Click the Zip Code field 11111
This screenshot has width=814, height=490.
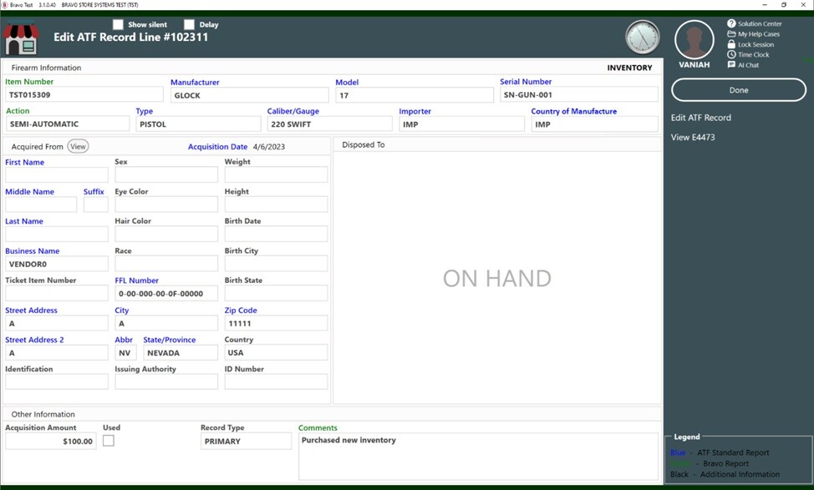(276, 323)
